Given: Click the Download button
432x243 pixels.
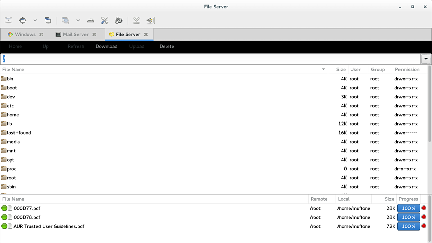Looking at the screenshot, I should [x=106, y=46].
